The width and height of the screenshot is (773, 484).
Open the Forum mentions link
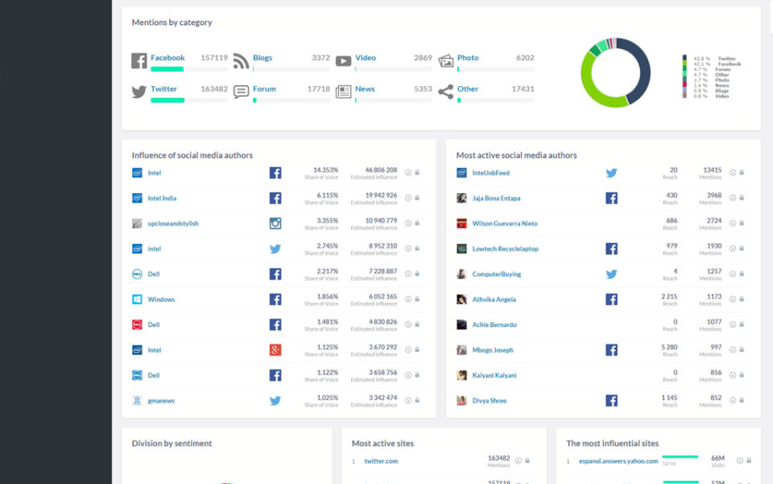pyautogui.click(x=264, y=89)
